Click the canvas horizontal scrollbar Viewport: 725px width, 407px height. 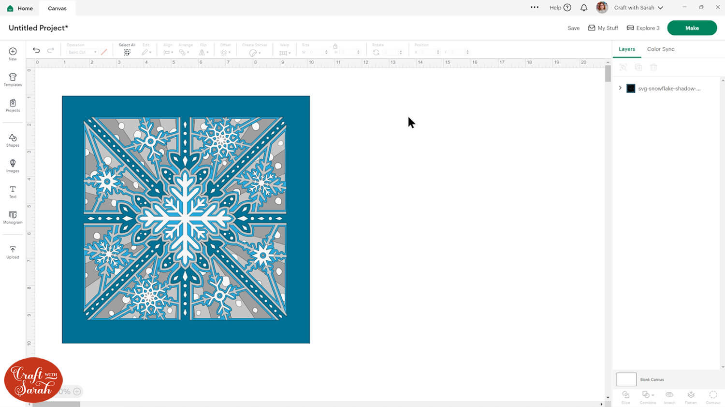[56, 404]
